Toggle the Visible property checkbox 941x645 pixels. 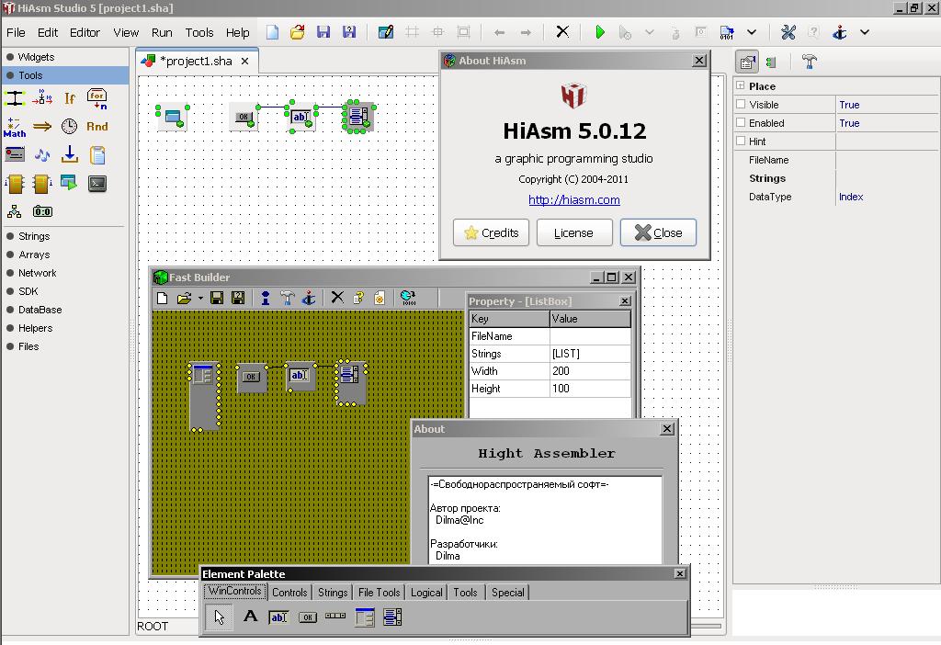(x=741, y=105)
